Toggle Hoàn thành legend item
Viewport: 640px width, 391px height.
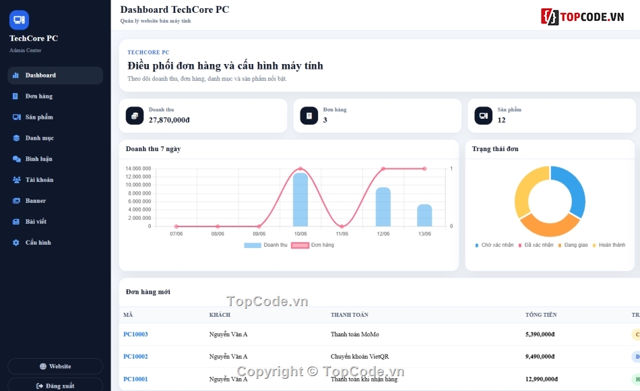(x=609, y=245)
